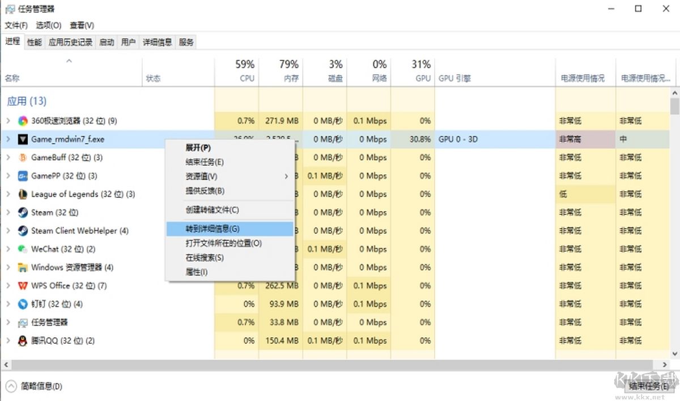Click the WPS Office icon
This screenshot has width=680, height=401.
[x=23, y=286]
